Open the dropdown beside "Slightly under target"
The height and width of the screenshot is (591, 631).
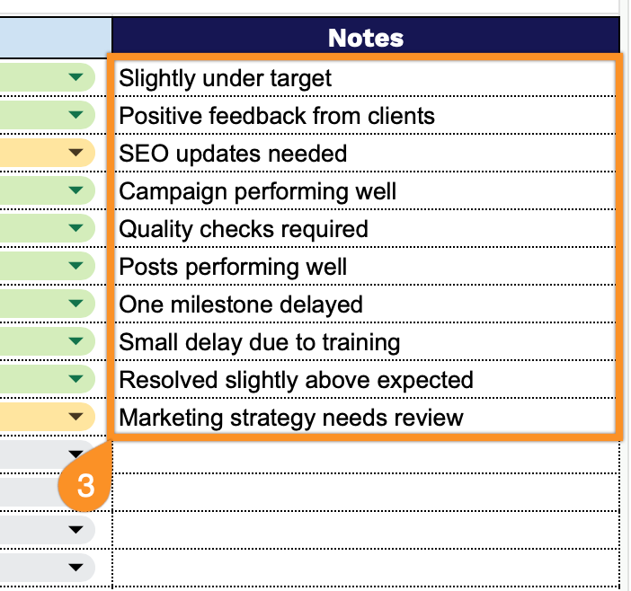[x=76, y=78]
